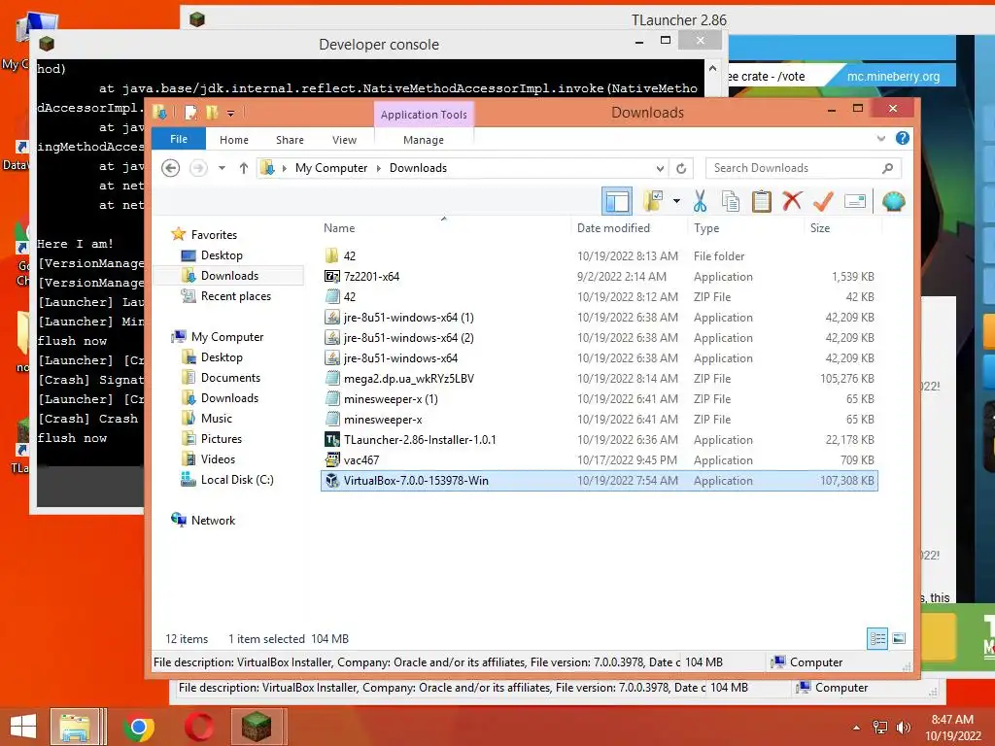Click New folder icon in quick access toolbar
The width and height of the screenshot is (995, 746).
[212, 113]
